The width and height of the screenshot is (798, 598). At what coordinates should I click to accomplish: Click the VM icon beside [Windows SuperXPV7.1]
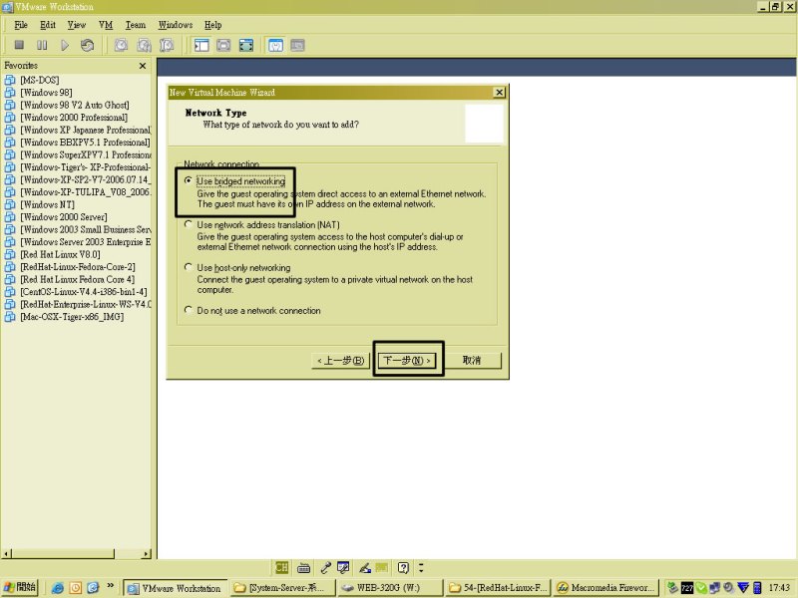coord(10,154)
